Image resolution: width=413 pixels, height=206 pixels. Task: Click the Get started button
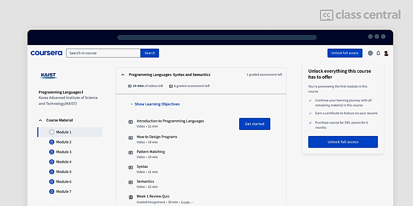(254, 124)
